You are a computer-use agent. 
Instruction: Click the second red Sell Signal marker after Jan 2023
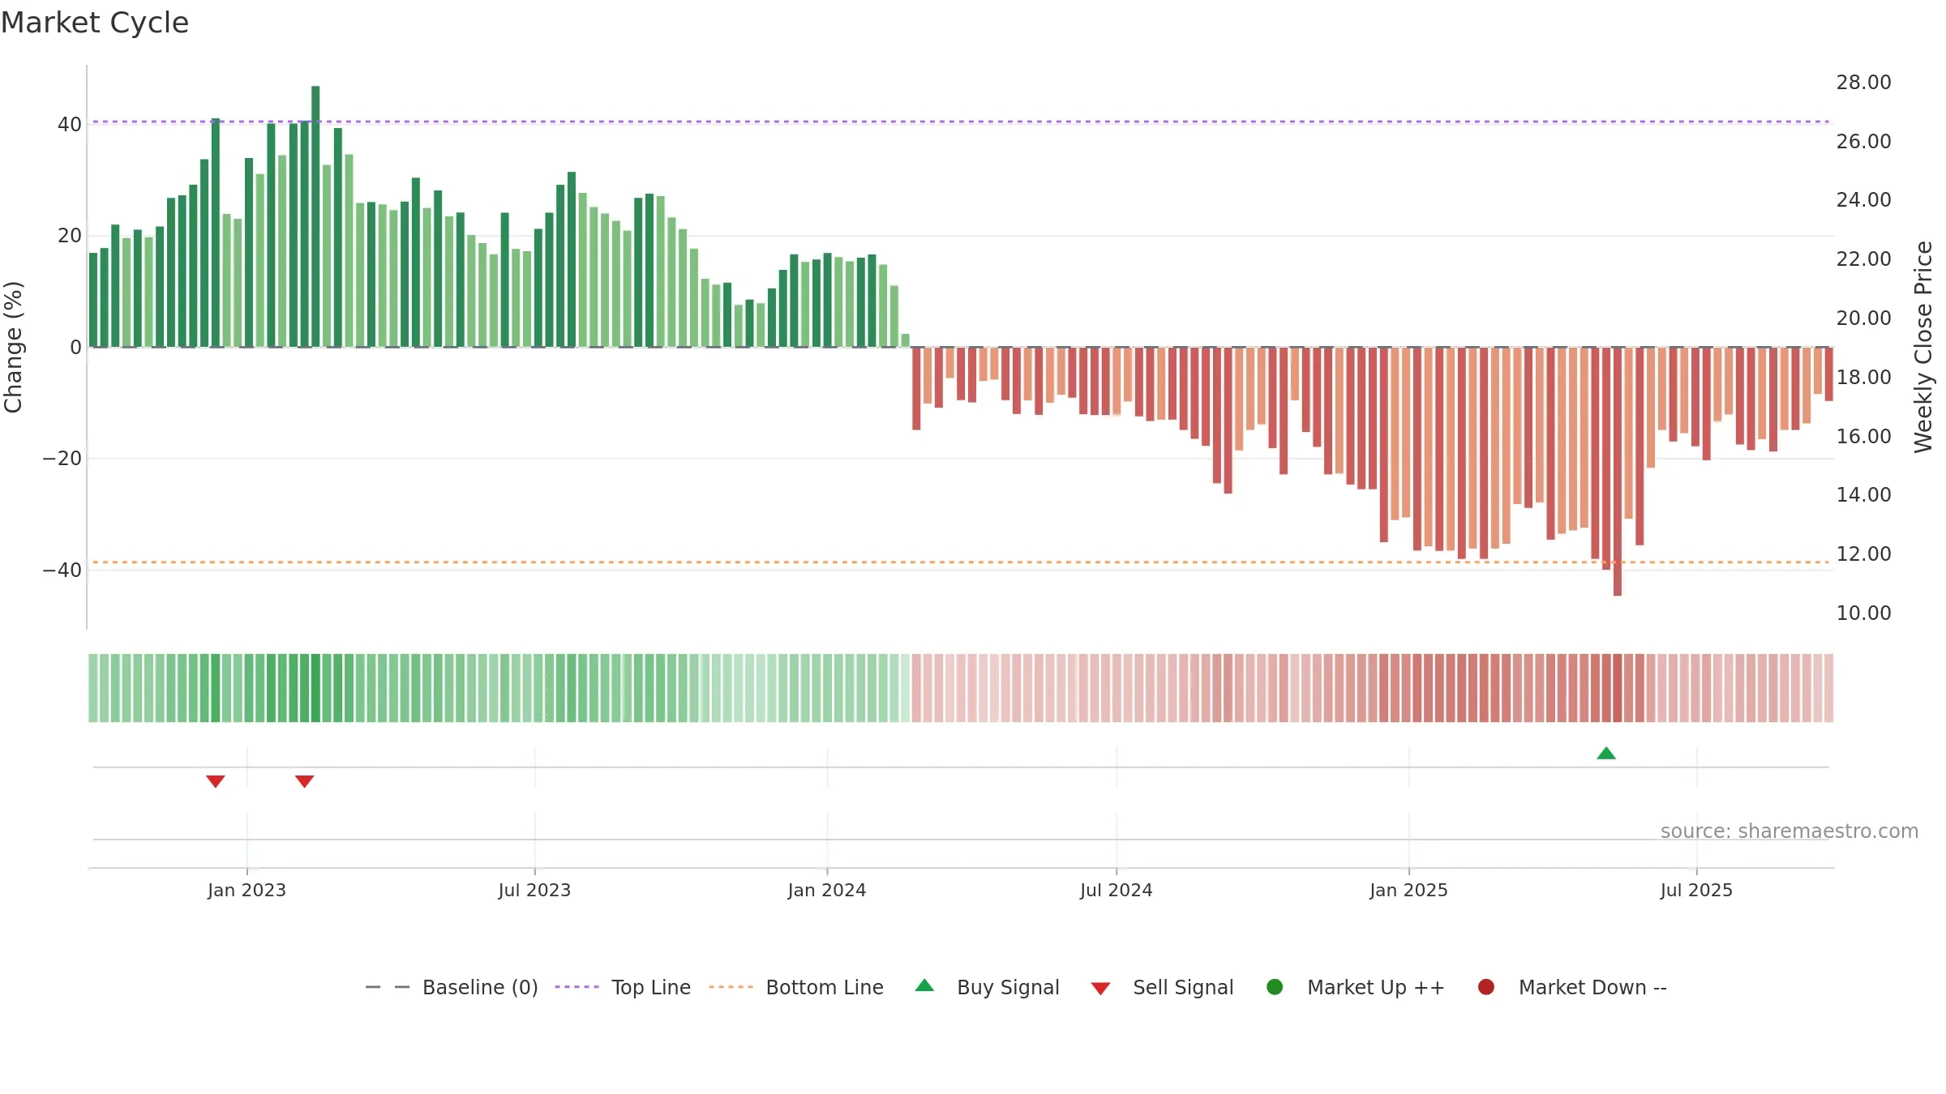point(304,781)
